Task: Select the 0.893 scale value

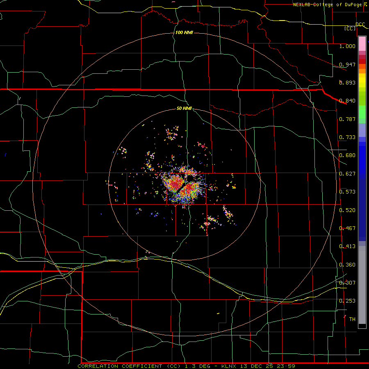Action: [347, 82]
